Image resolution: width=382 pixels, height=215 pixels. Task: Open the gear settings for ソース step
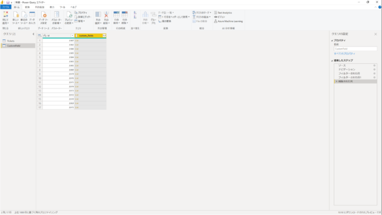[x=374, y=66]
